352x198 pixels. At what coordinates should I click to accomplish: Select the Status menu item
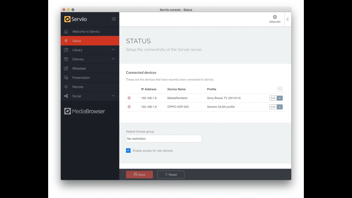(90, 41)
